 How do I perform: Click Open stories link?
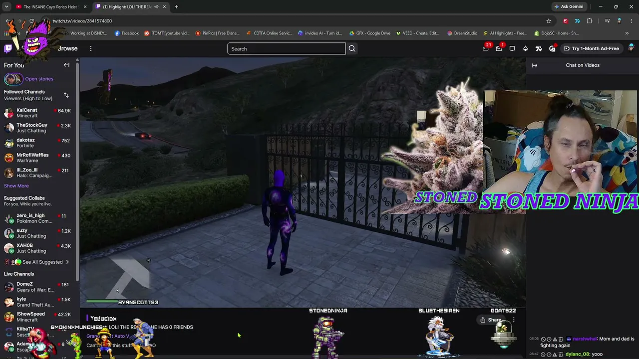point(39,79)
